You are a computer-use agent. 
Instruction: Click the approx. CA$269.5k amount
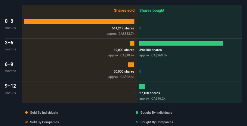[153, 55]
